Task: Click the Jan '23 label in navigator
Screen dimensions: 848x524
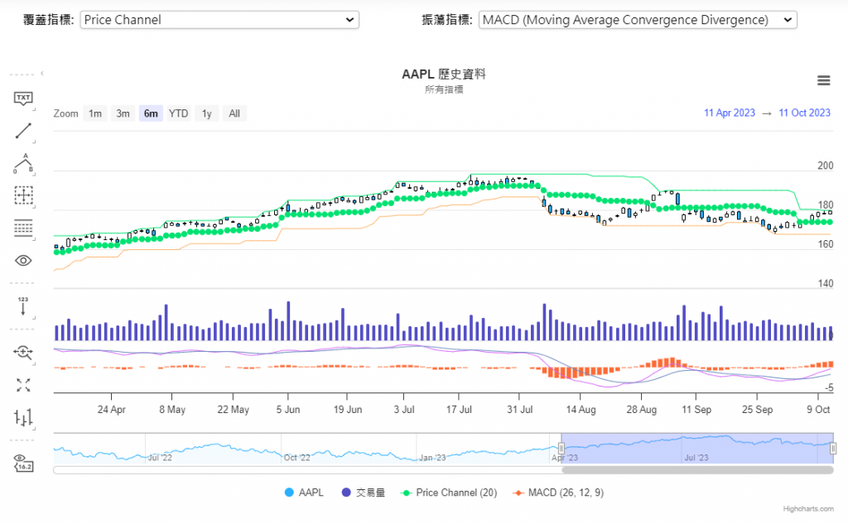Action: [432, 458]
